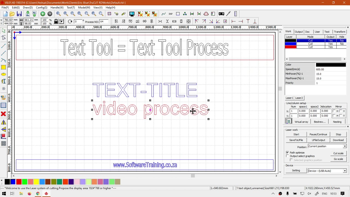Toggle Y row V mirror checkbox

(341, 116)
